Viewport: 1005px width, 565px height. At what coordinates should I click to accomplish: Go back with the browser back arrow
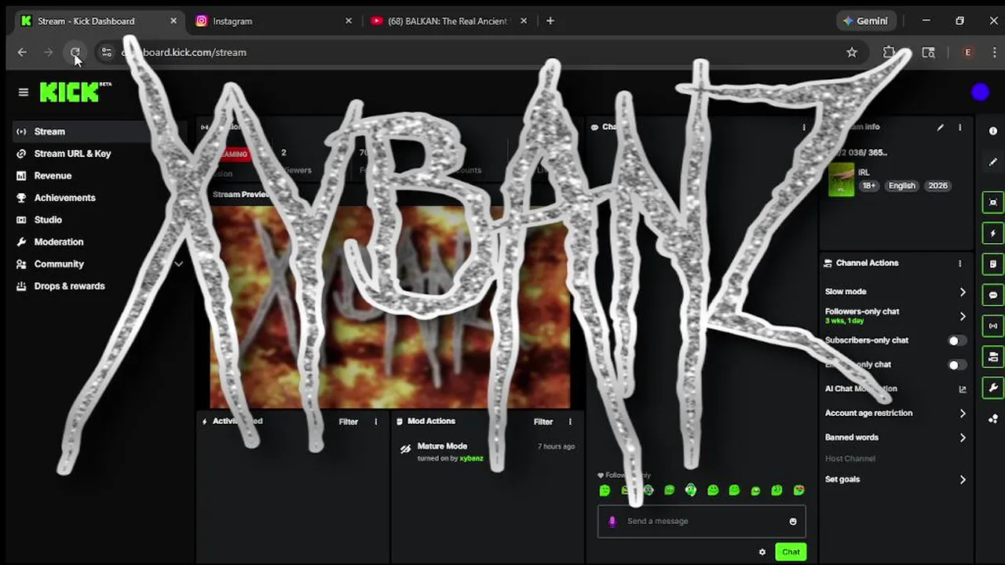[x=22, y=53]
